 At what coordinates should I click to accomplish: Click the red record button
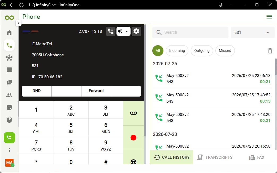point(133,138)
